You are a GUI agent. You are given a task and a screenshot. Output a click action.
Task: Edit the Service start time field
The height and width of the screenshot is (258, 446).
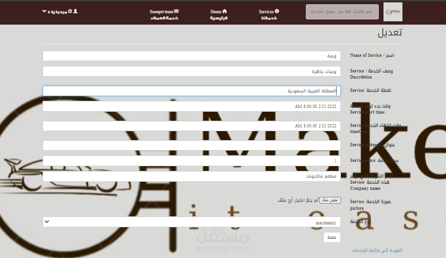pyautogui.click(x=192, y=107)
